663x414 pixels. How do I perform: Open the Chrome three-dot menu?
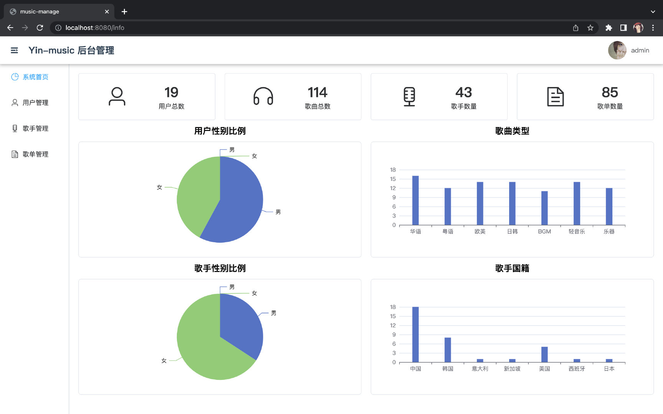coord(653,28)
